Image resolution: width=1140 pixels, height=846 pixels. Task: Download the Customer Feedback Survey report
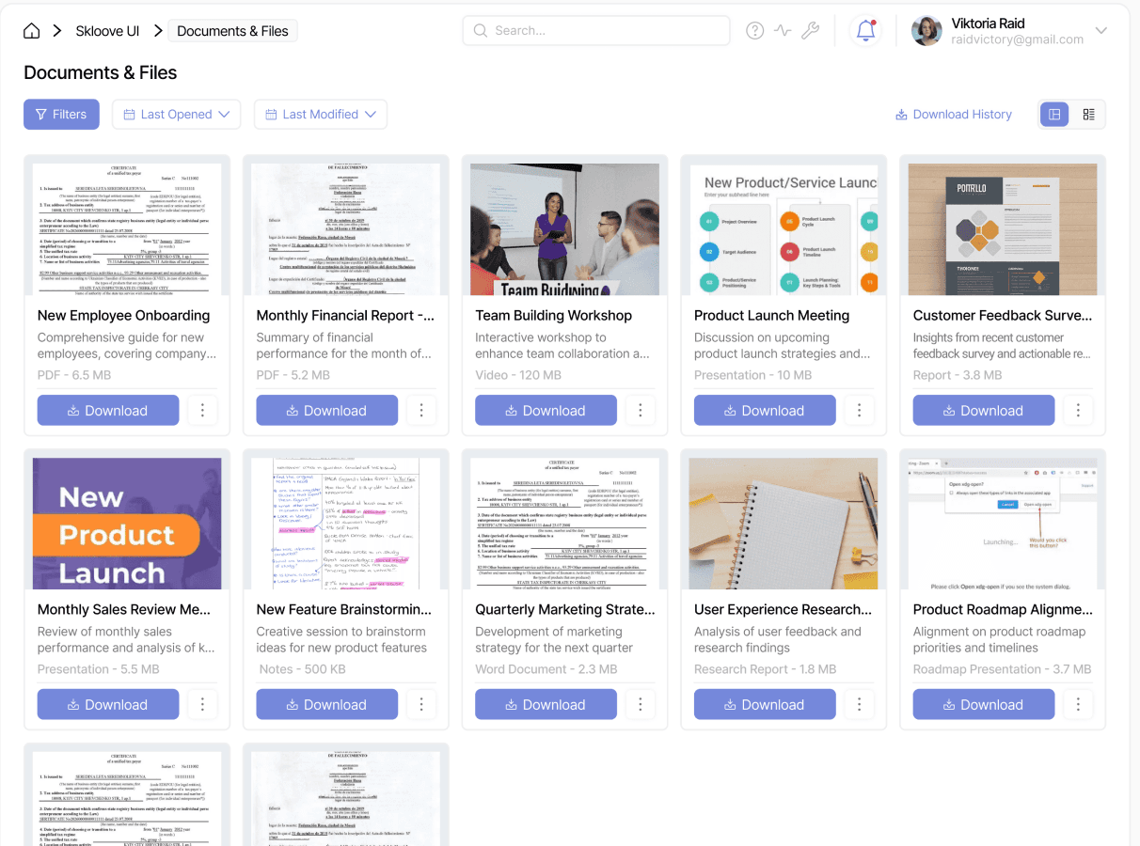[984, 411]
